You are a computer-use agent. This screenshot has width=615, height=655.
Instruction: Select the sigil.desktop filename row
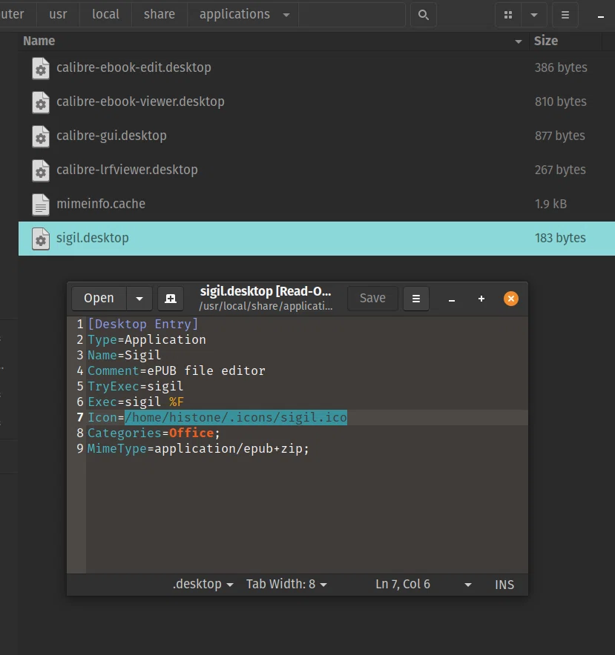click(x=317, y=239)
